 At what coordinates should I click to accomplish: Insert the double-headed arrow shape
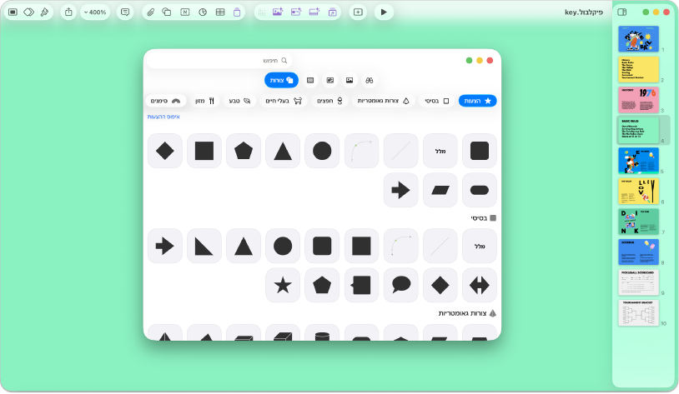pyautogui.click(x=480, y=285)
